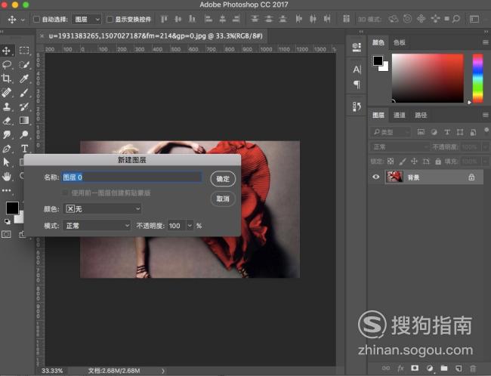Click the Paragraph panel icon

click(357, 85)
